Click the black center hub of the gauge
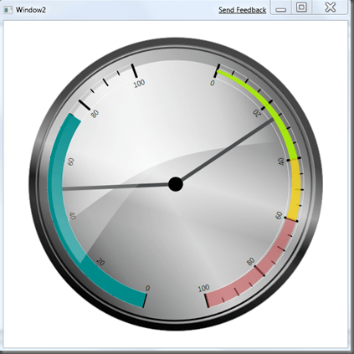This screenshot has width=354, height=354. pos(176,184)
